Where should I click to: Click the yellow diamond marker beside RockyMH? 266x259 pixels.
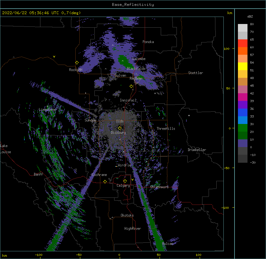[77, 63]
